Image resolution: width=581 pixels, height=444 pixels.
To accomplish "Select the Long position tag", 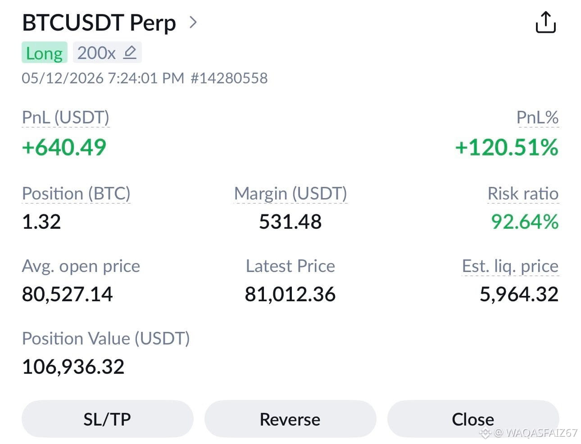I will (x=45, y=53).
